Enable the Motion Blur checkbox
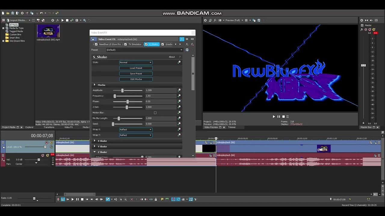This screenshot has height=216, width=385. click(155, 113)
